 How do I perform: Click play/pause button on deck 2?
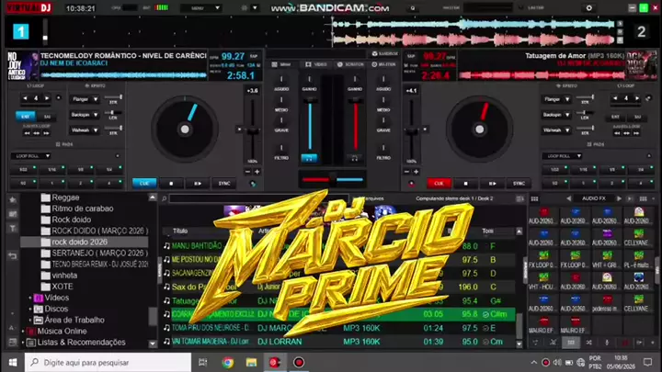[x=492, y=184]
